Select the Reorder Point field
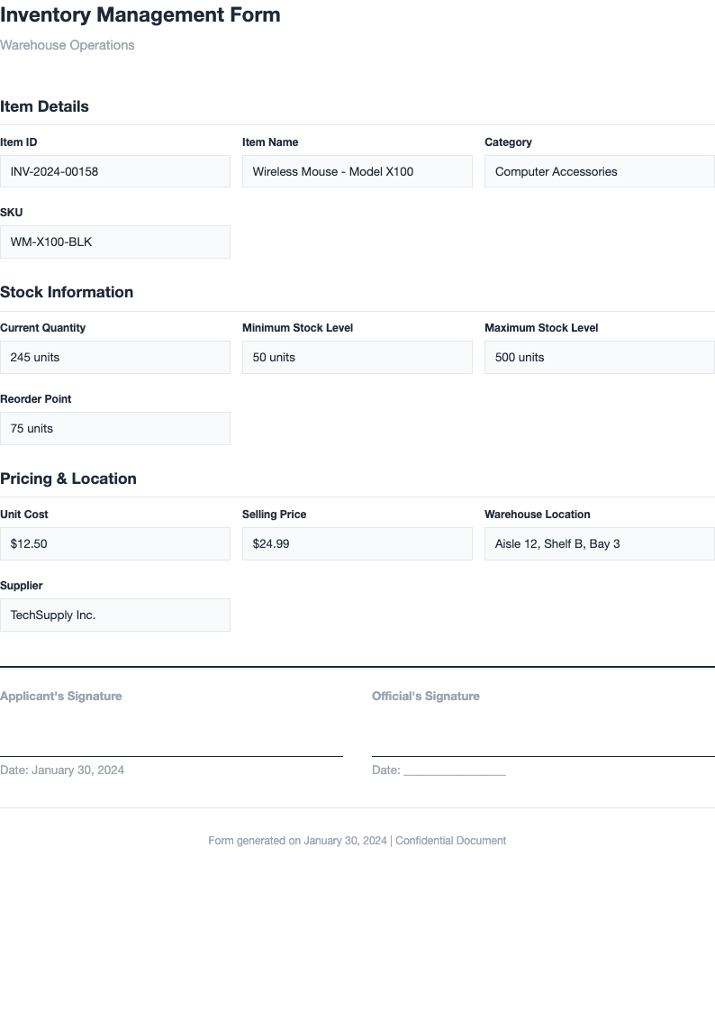 point(115,428)
